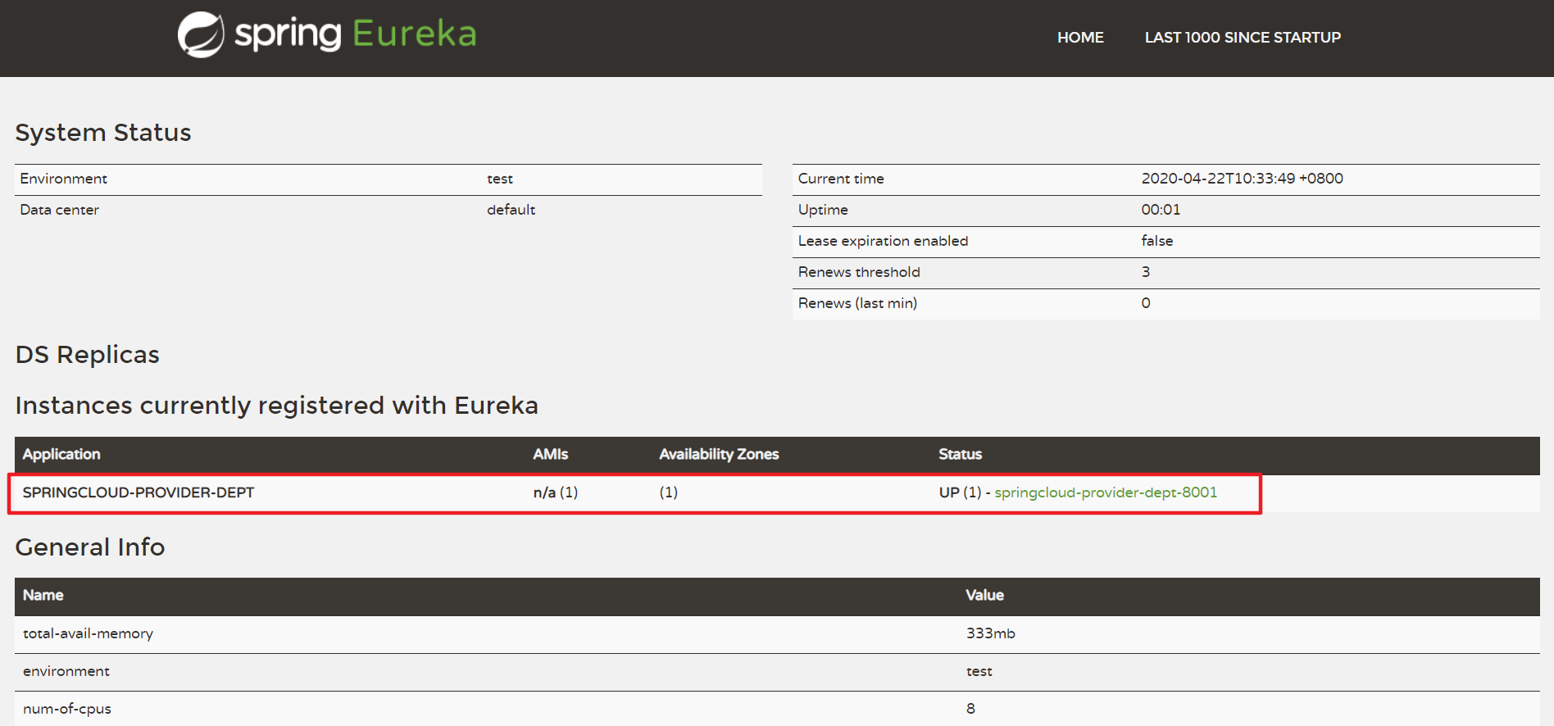The width and height of the screenshot is (1554, 726).
Task: Click the test value in General Info table
Action: coord(979,672)
